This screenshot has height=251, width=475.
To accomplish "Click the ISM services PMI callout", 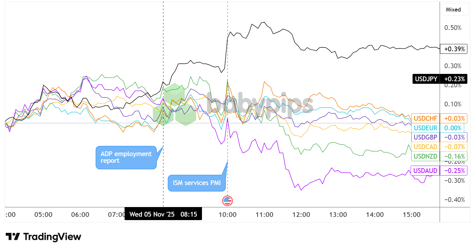I will (197, 183).
